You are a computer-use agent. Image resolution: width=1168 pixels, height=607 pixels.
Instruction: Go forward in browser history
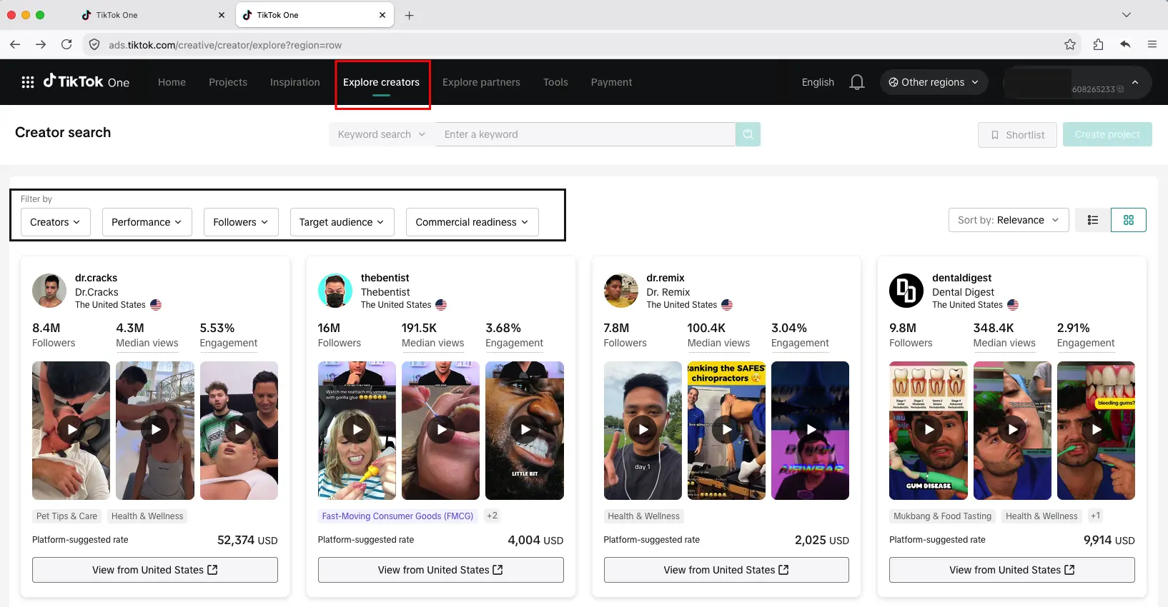tap(41, 44)
